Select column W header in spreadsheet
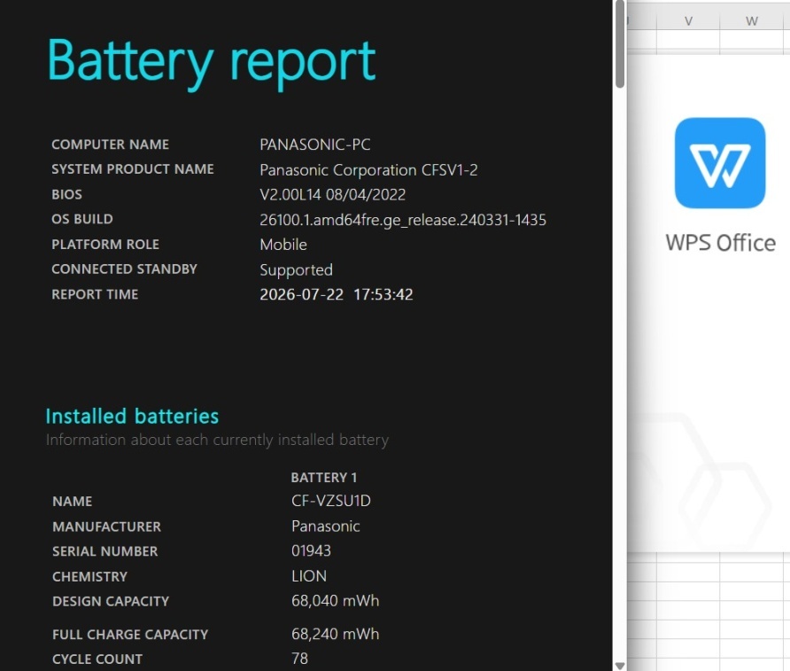790x671 pixels. (752, 20)
